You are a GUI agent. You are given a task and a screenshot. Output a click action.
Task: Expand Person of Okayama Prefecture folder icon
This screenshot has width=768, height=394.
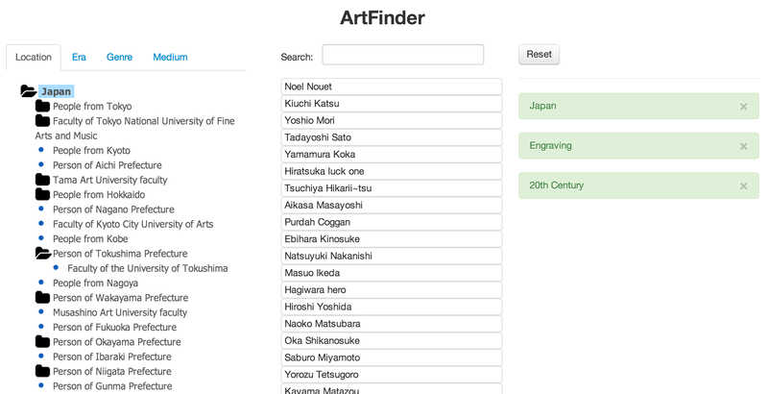tap(42, 341)
